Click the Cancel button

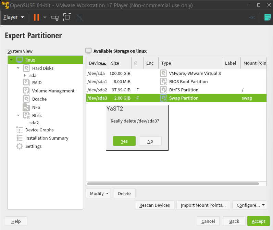tap(208, 221)
